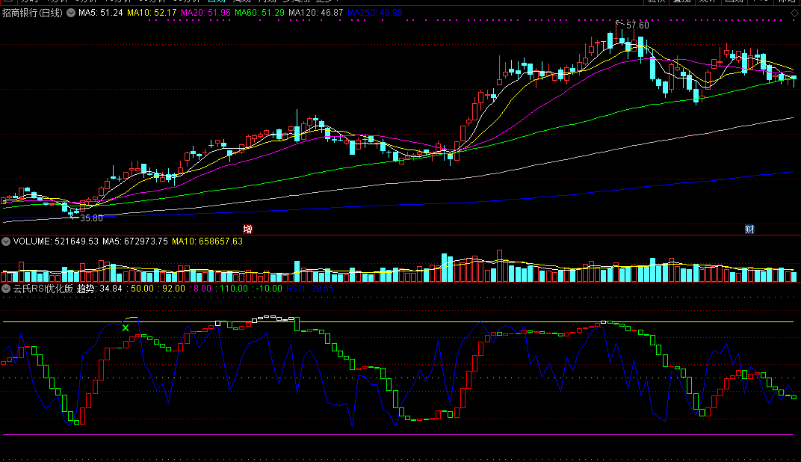Click the diamond icon at chart's top-right
Image resolution: width=801 pixels, height=462 pixels.
pos(794,13)
